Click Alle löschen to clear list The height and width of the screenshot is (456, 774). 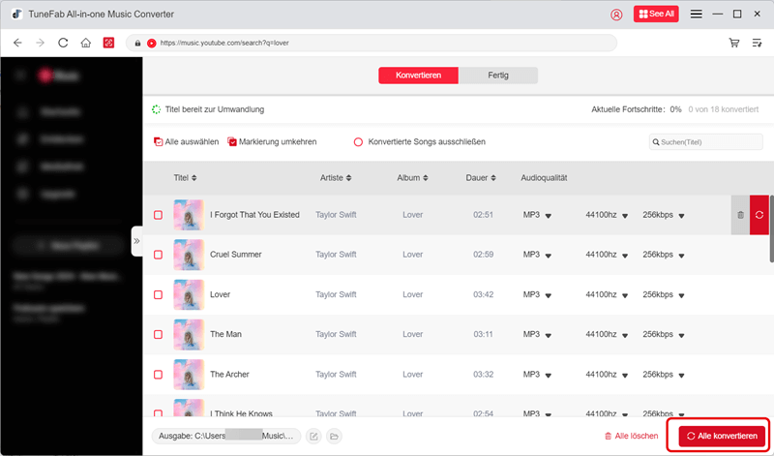(x=632, y=436)
